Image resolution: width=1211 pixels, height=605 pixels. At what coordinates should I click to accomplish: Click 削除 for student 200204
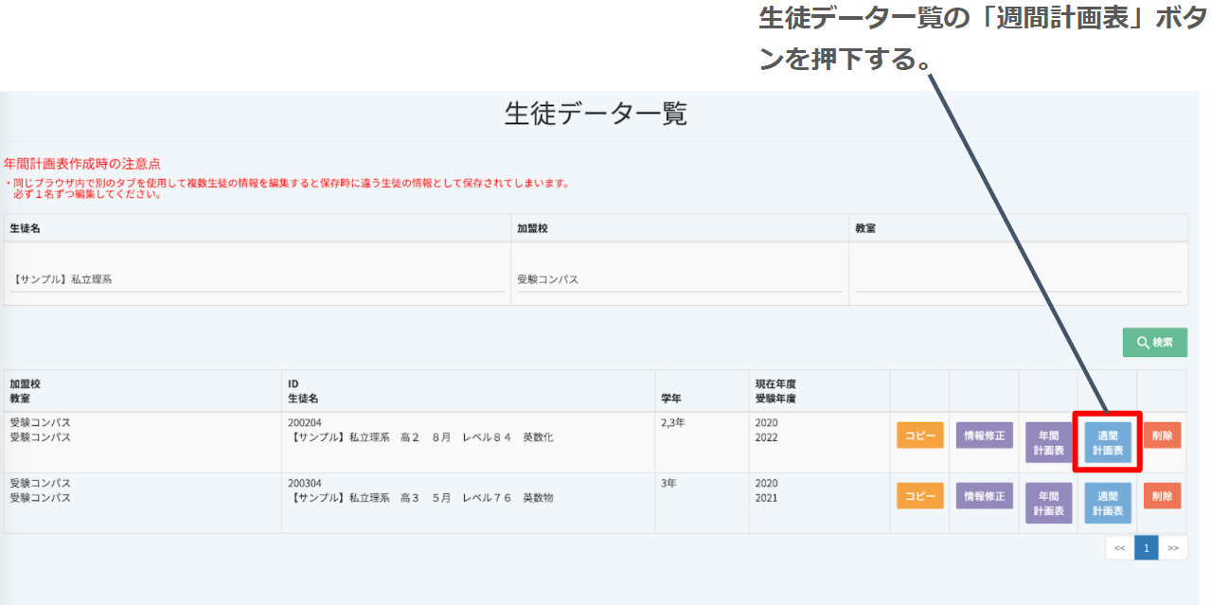1162,436
